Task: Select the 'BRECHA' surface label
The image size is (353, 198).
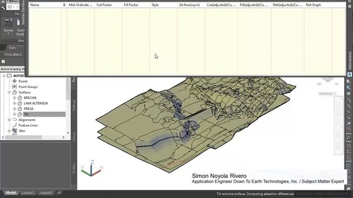Action: coord(30,98)
